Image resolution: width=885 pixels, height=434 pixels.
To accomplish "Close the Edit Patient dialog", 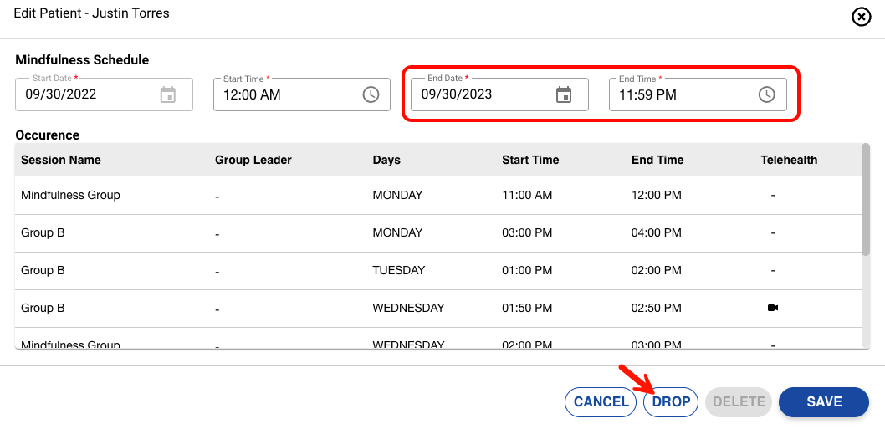I will (x=861, y=17).
